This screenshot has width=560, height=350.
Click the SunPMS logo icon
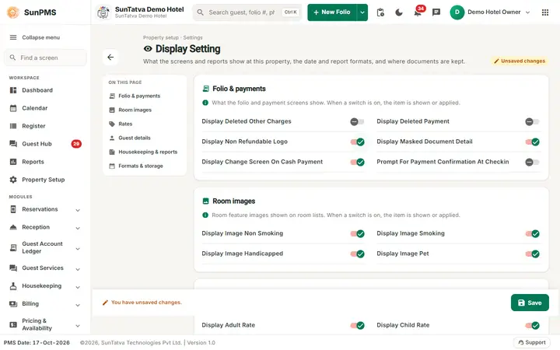point(13,12)
